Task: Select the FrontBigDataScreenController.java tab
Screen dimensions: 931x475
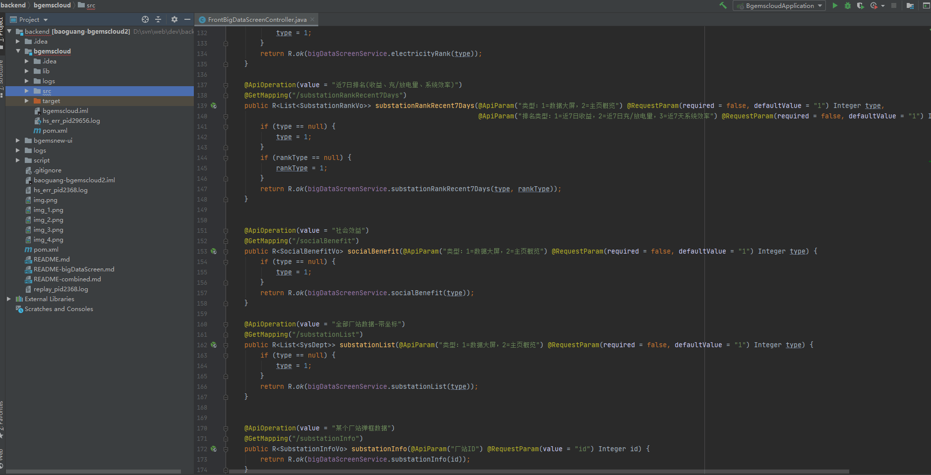Action: (257, 20)
